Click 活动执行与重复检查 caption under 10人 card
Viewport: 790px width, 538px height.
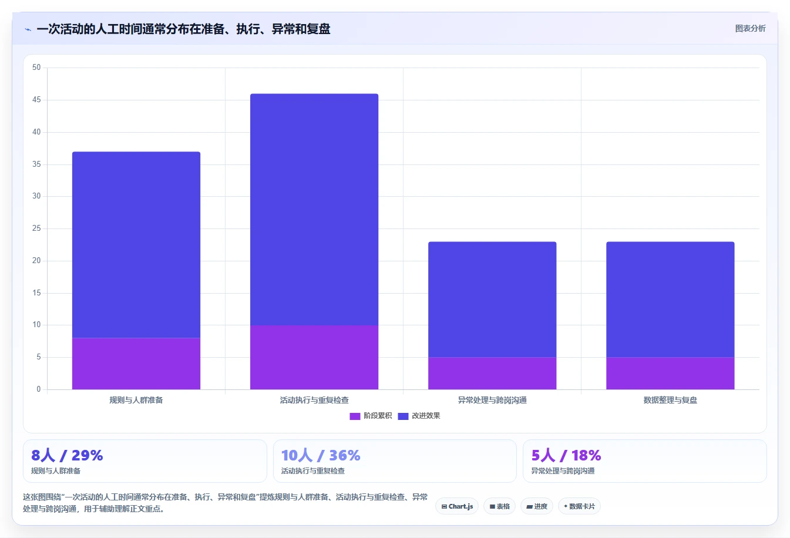click(x=313, y=471)
